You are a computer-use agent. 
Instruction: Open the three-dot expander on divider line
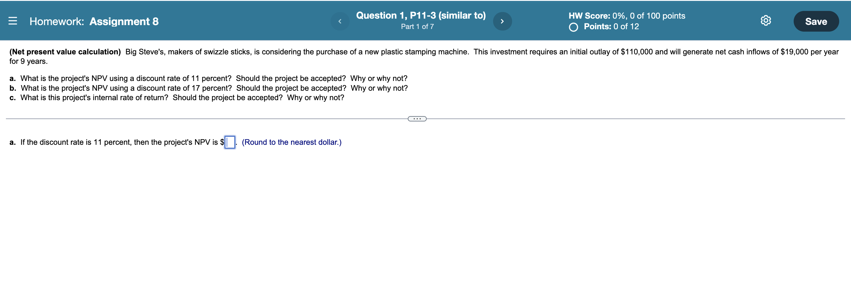(417, 118)
